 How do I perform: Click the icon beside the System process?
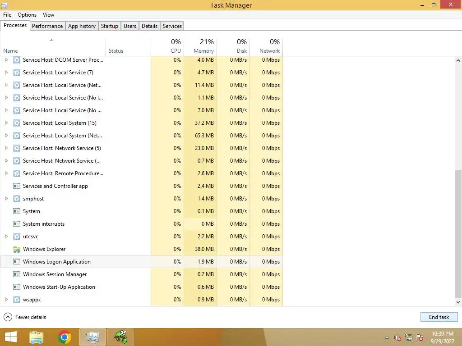point(17,211)
